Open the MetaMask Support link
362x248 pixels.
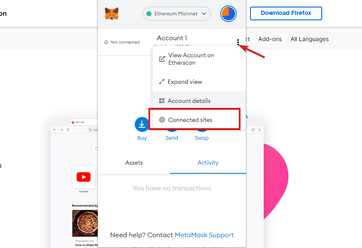(x=204, y=235)
